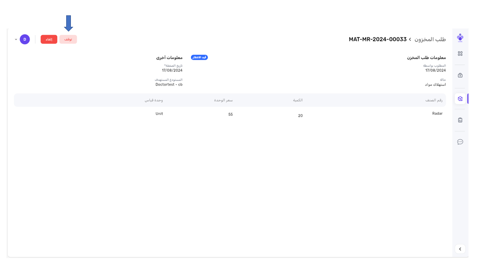This screenshot has width=486, height=264.
Task: Click the 'رقم الصنف' column header
Action: (434, 100)
